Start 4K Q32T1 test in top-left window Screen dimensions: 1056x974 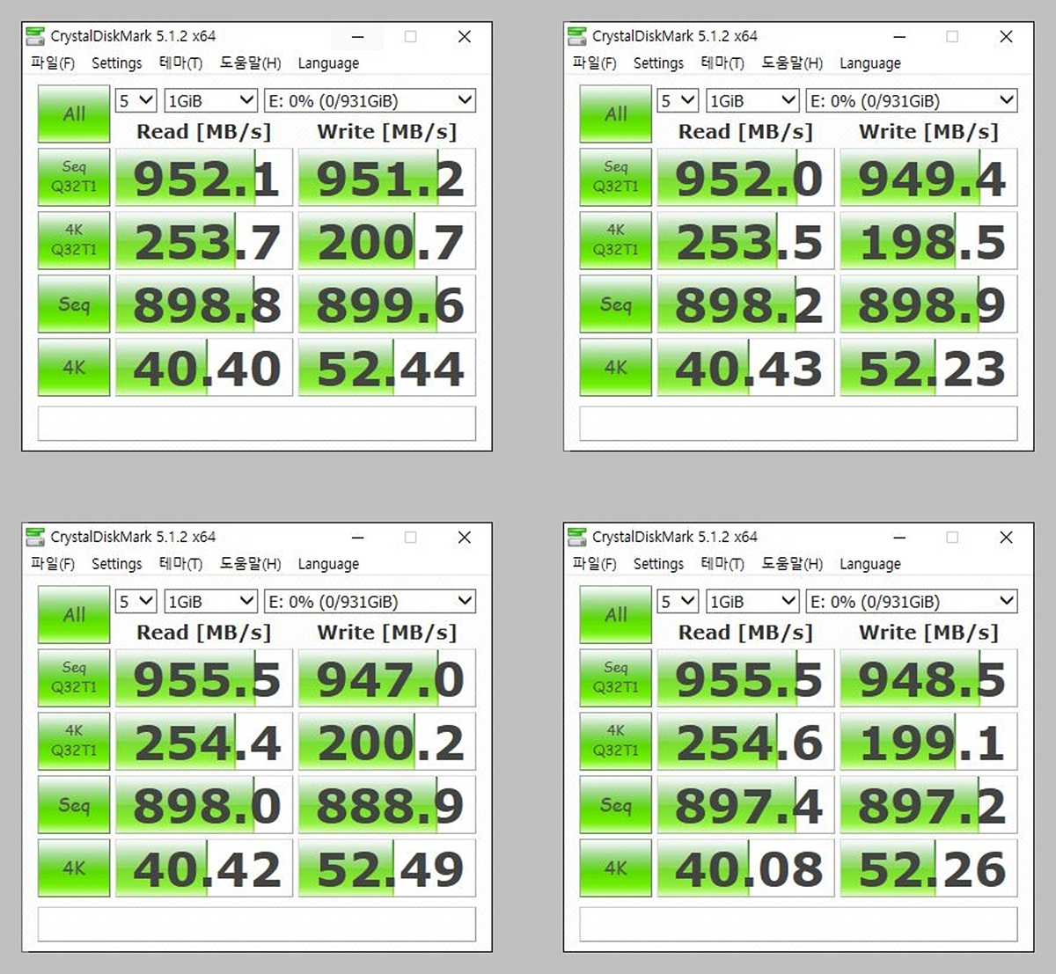(74, 240)
